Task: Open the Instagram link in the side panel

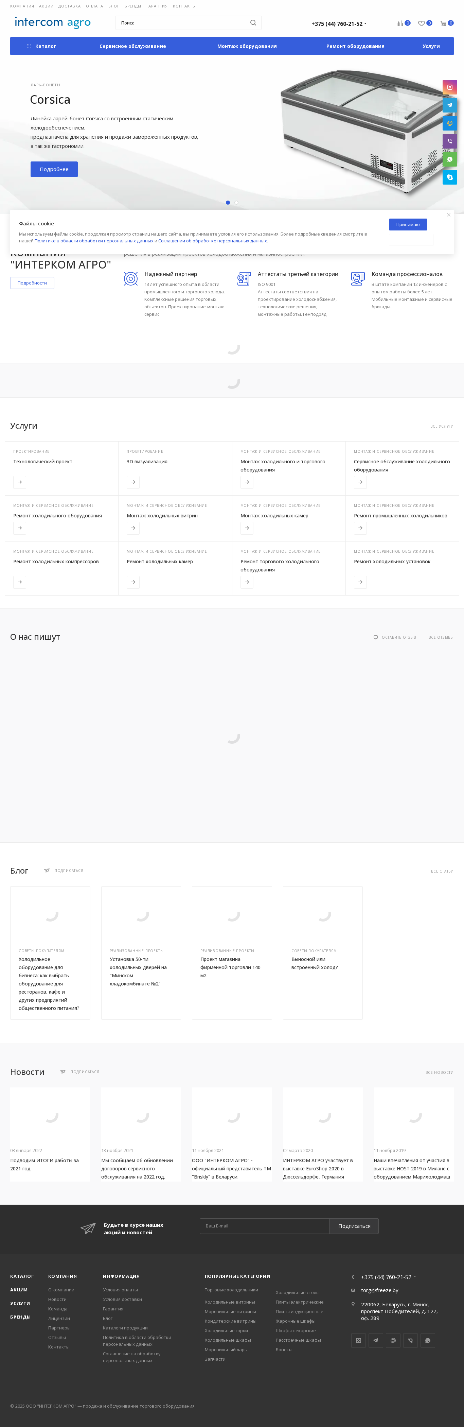Action: [450, 87]
